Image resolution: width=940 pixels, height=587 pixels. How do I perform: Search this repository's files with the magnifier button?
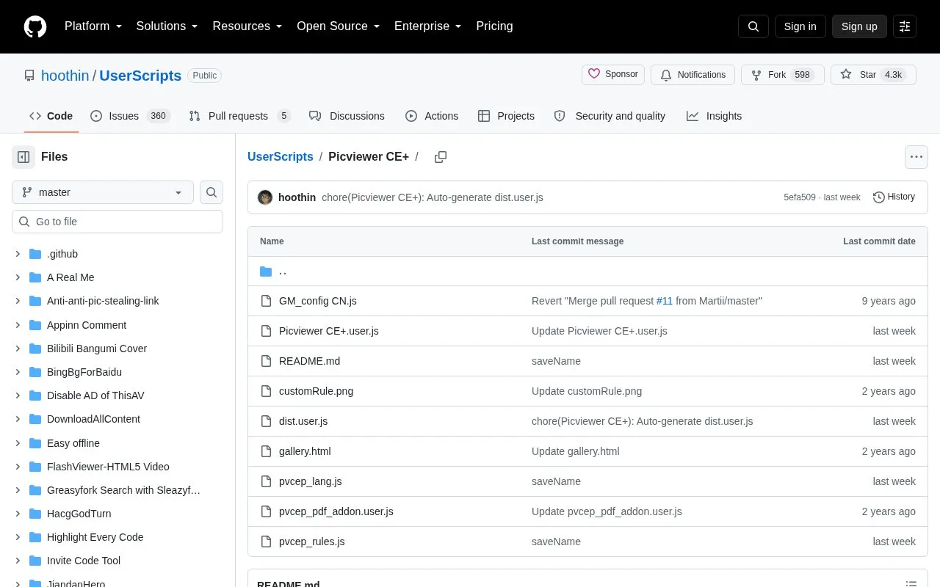click(211, 192)
